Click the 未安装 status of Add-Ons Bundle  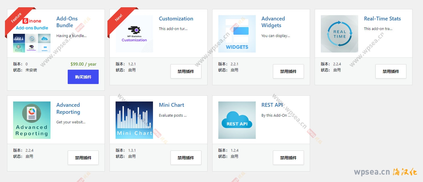[31, 70]
